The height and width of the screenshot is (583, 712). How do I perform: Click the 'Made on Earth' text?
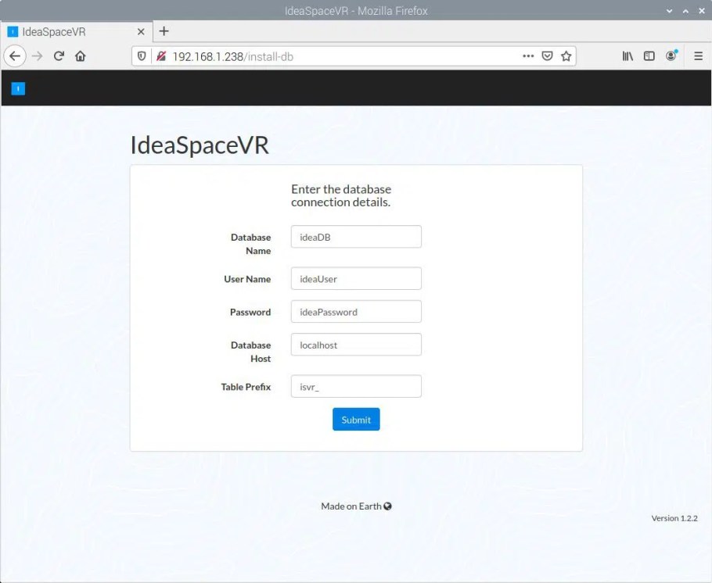tap(351, 506)
